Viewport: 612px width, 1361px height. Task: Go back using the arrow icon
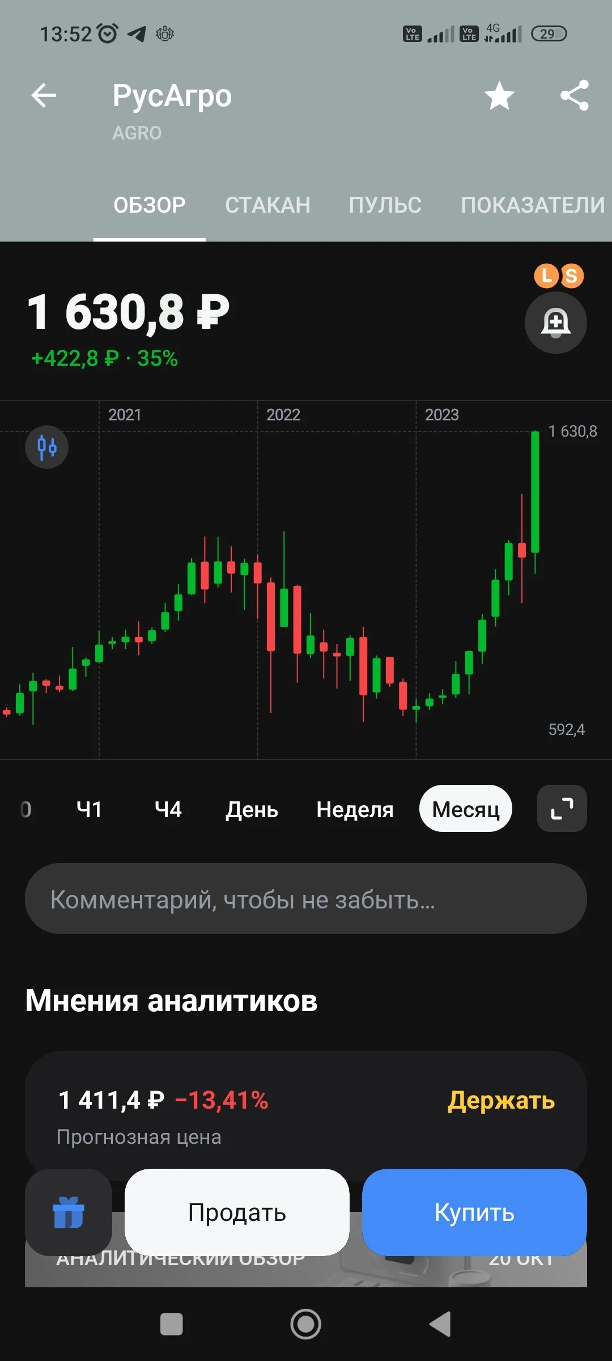(44, 95)
